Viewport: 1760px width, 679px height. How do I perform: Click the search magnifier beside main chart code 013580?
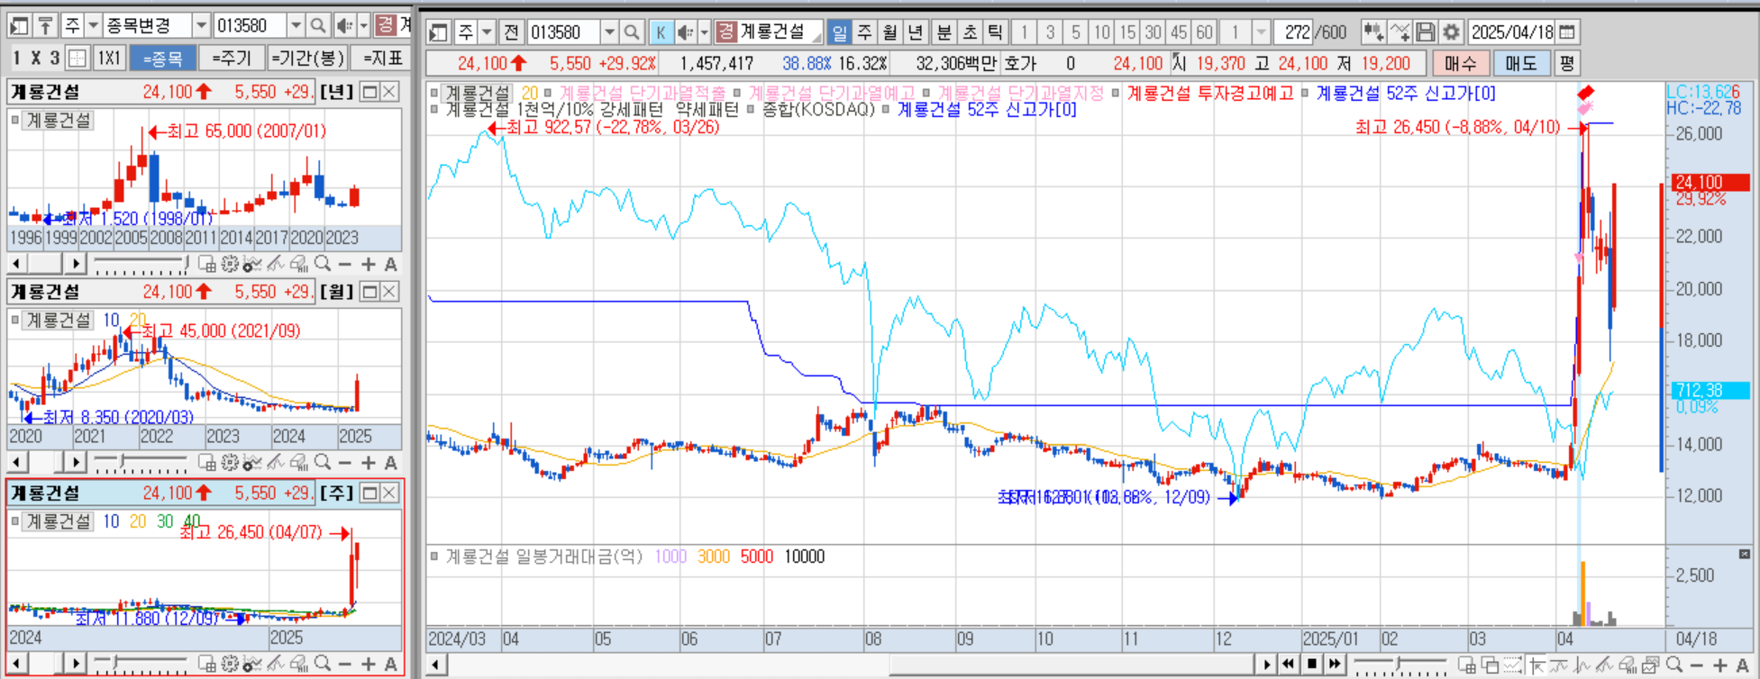tap(632, 32)
